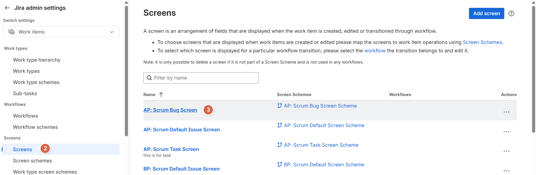This screenshot has height=175, width=536.
Task: Click the Switch settings label
Action: coord(19,20)
